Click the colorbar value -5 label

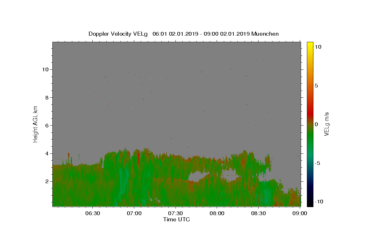click(317, 163)
